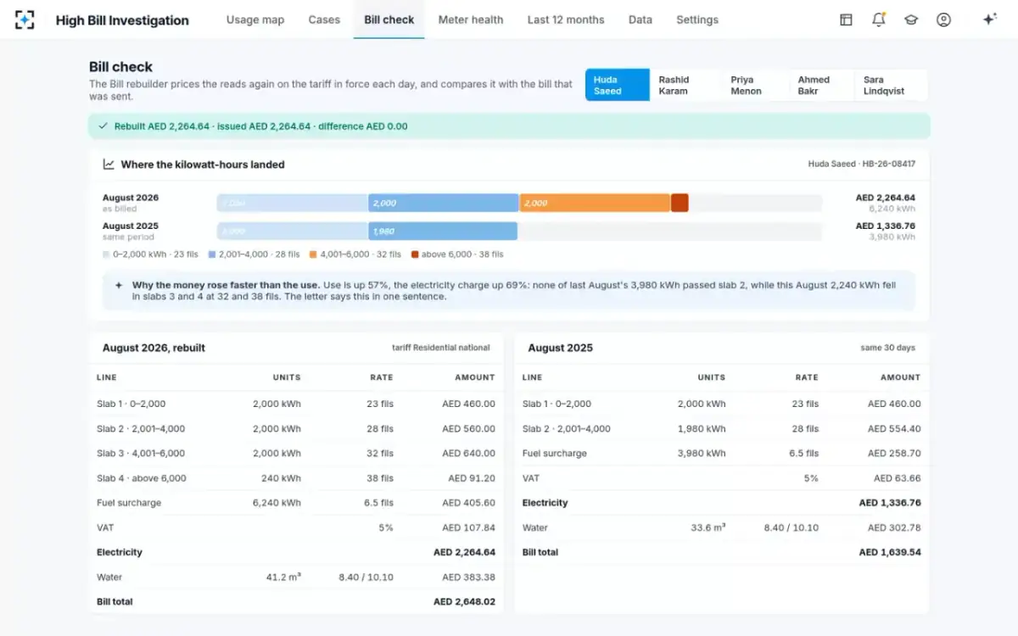1018x636 pixels.
Task: Switch to Rashid Karam's bill
Action: (685, 85)
